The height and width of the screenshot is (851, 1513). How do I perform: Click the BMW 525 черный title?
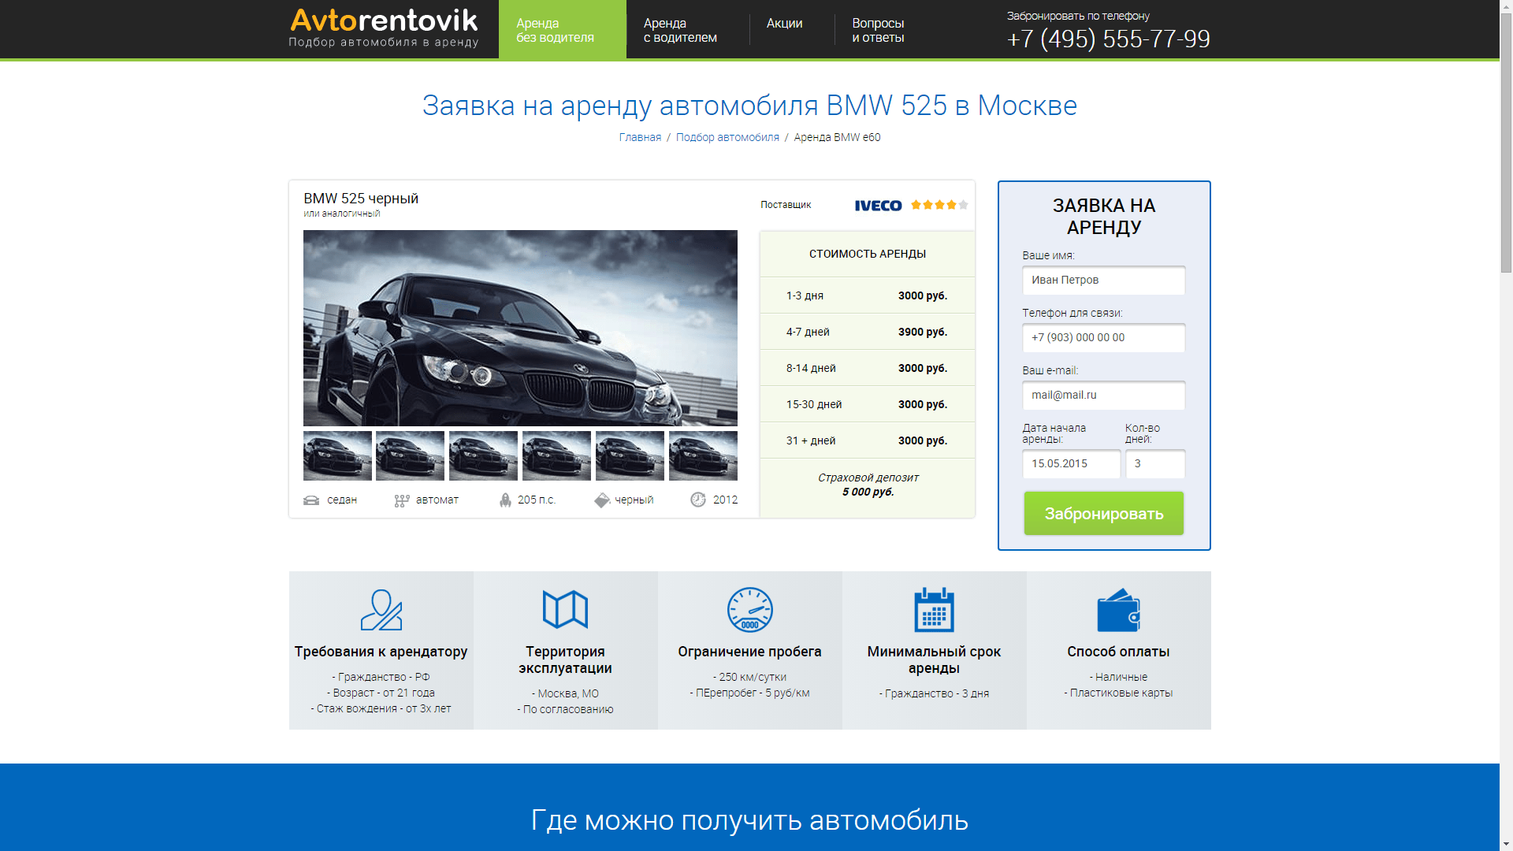pos(361,199)
